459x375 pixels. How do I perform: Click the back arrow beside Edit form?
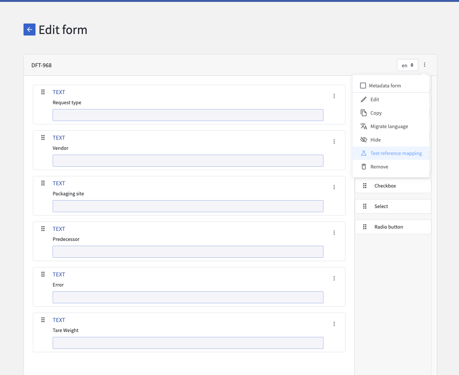[x=30, y=30]
